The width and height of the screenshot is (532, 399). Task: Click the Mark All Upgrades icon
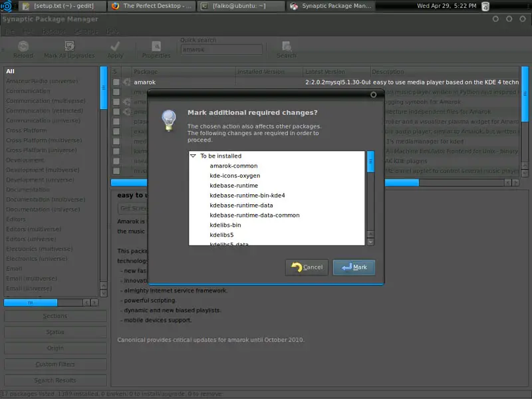[69, 46]
